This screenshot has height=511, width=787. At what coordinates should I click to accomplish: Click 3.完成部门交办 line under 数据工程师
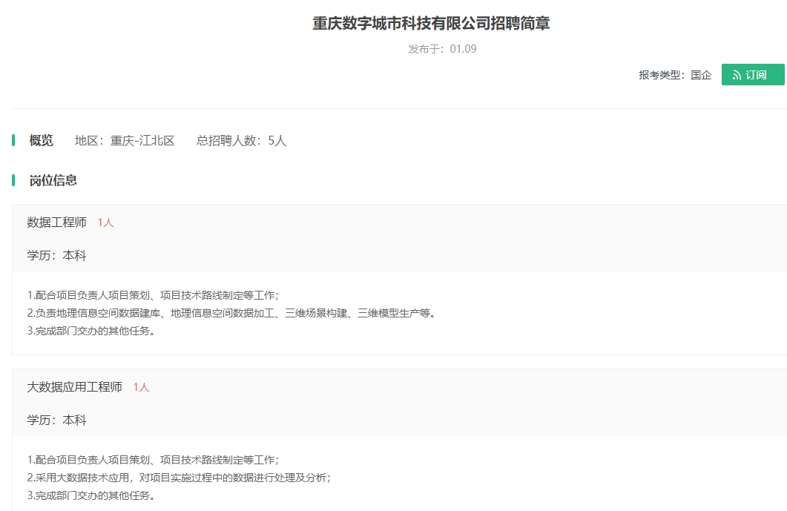90,332
